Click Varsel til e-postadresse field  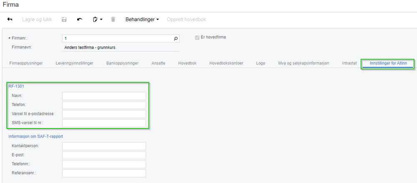[x=104, y=114]
